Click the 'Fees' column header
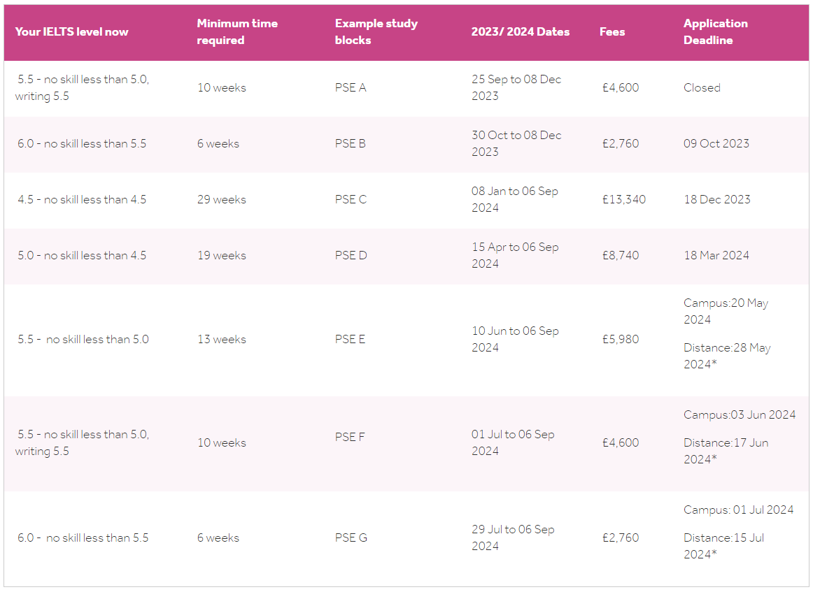Image resolution: width=813 pixels, height=592 pixels. [611, 31]
